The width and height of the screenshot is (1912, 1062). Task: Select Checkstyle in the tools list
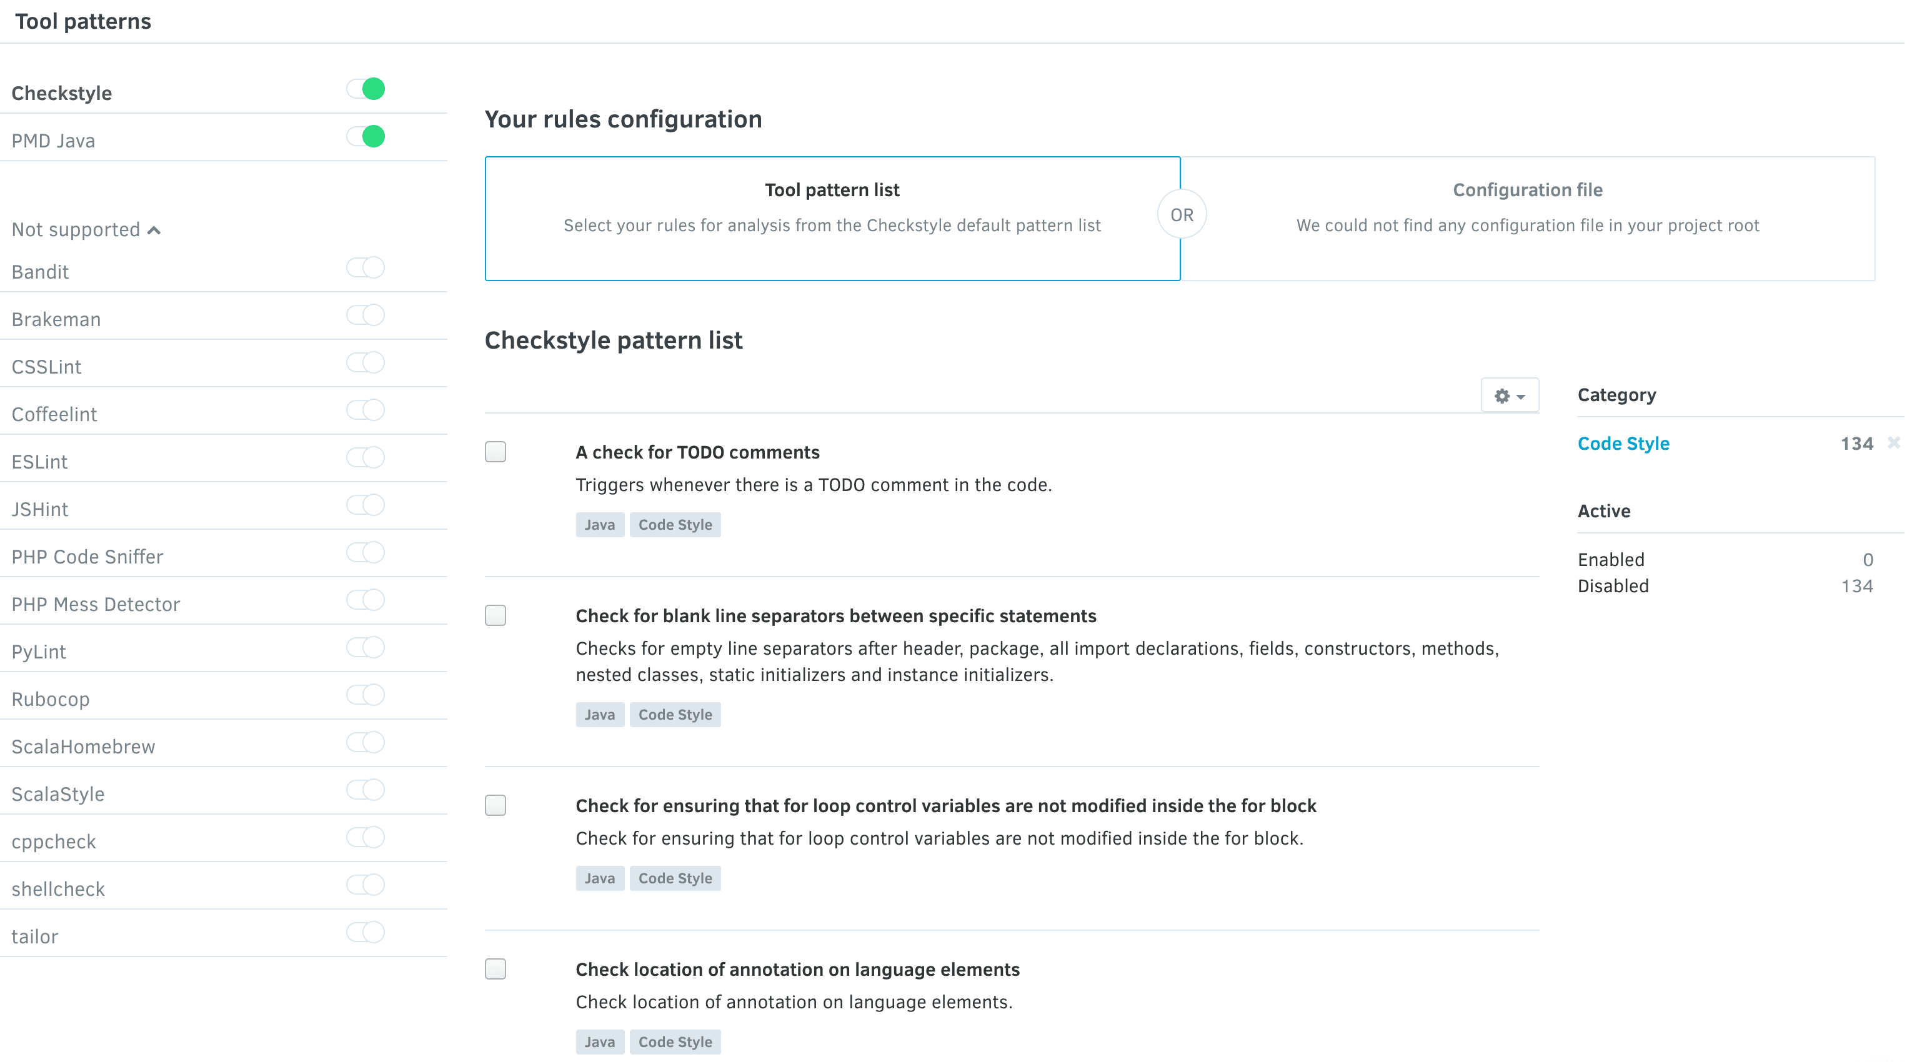(62, 94)
